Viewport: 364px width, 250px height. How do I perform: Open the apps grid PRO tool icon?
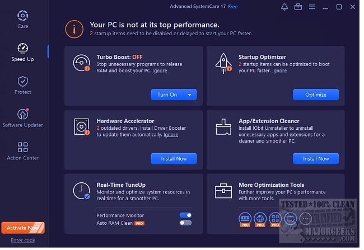point(276,219)
